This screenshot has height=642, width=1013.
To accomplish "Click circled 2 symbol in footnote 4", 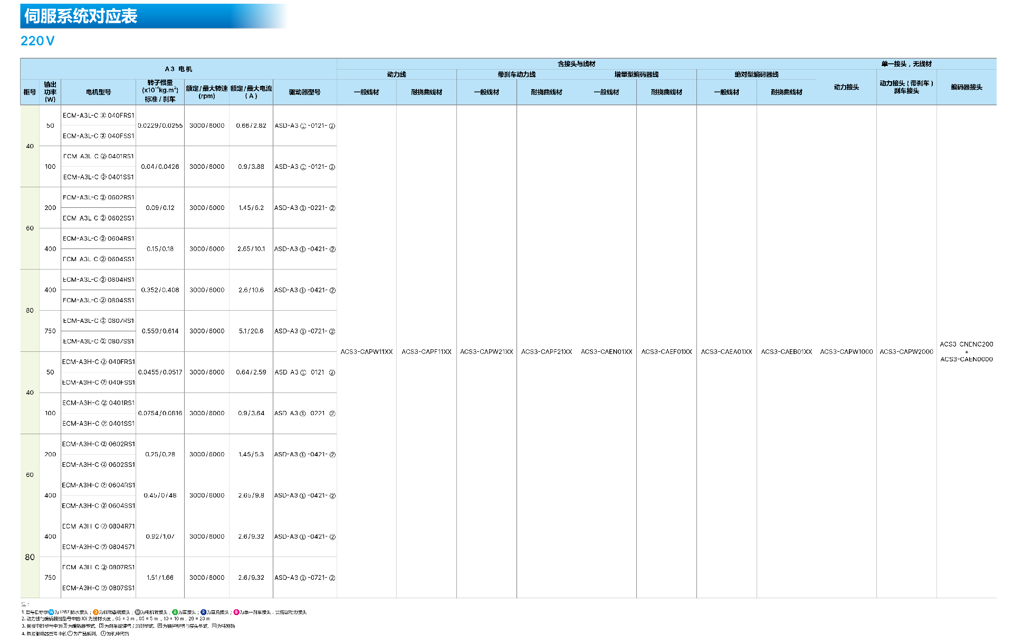I will click(x=103, y=634).
